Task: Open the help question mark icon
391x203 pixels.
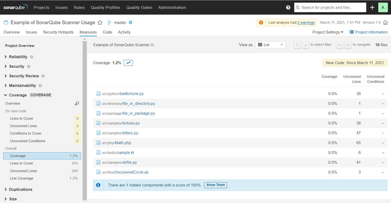Action: tap(288, 7)
